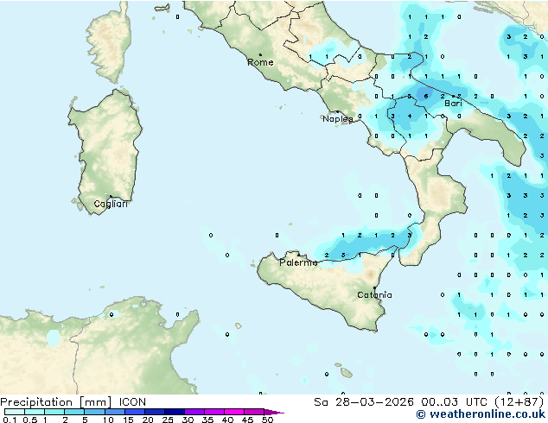Choose the 20–25 mm legend color box

coord(154,412)
